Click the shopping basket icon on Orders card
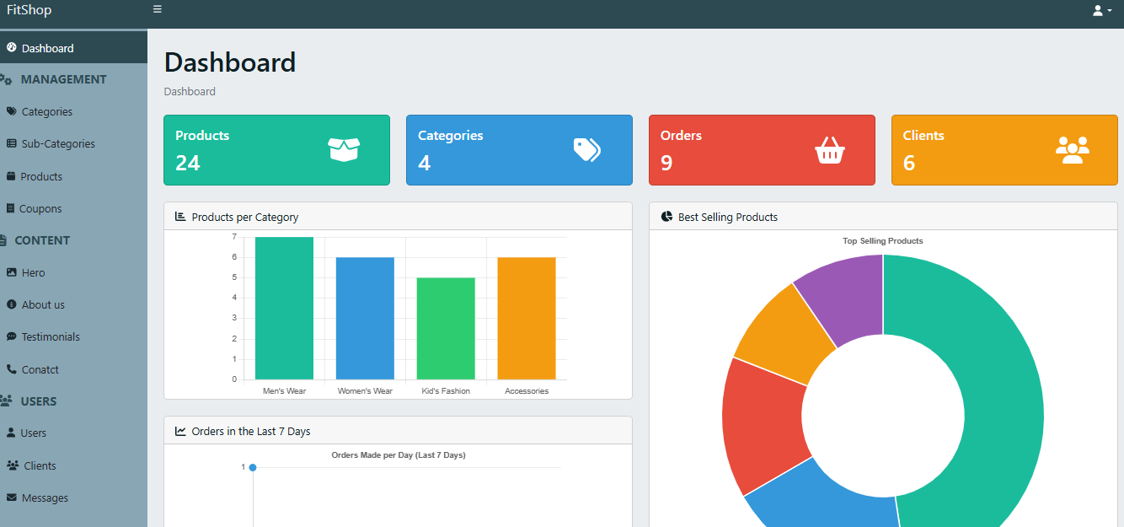 pos(829,151)
